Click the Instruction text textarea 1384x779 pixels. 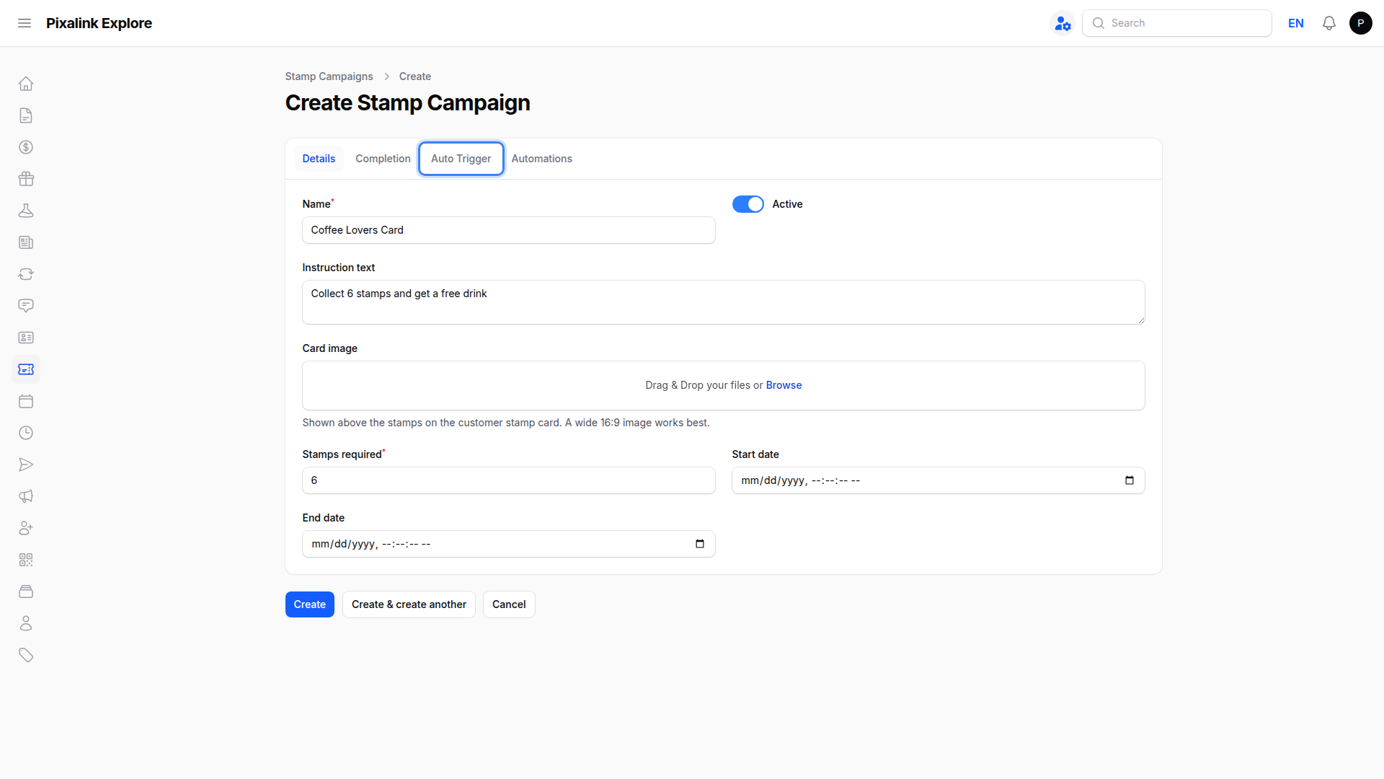(724, 302)
